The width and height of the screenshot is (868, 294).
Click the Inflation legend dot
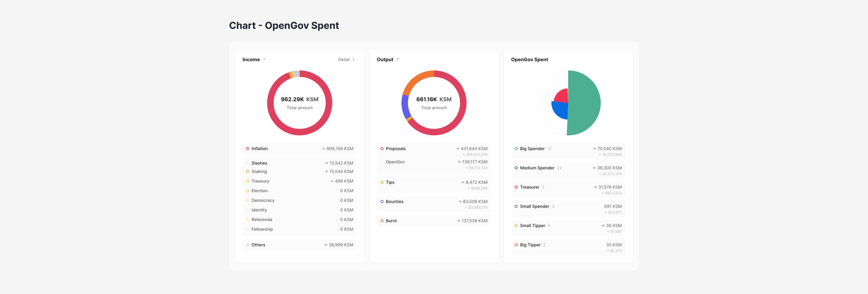248,149
